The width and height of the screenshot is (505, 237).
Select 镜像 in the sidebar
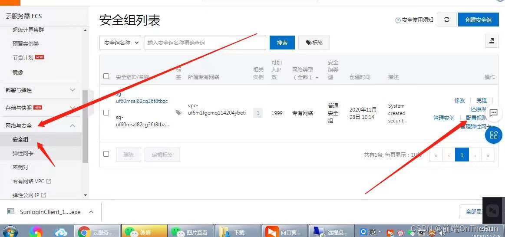coord(18,72)
